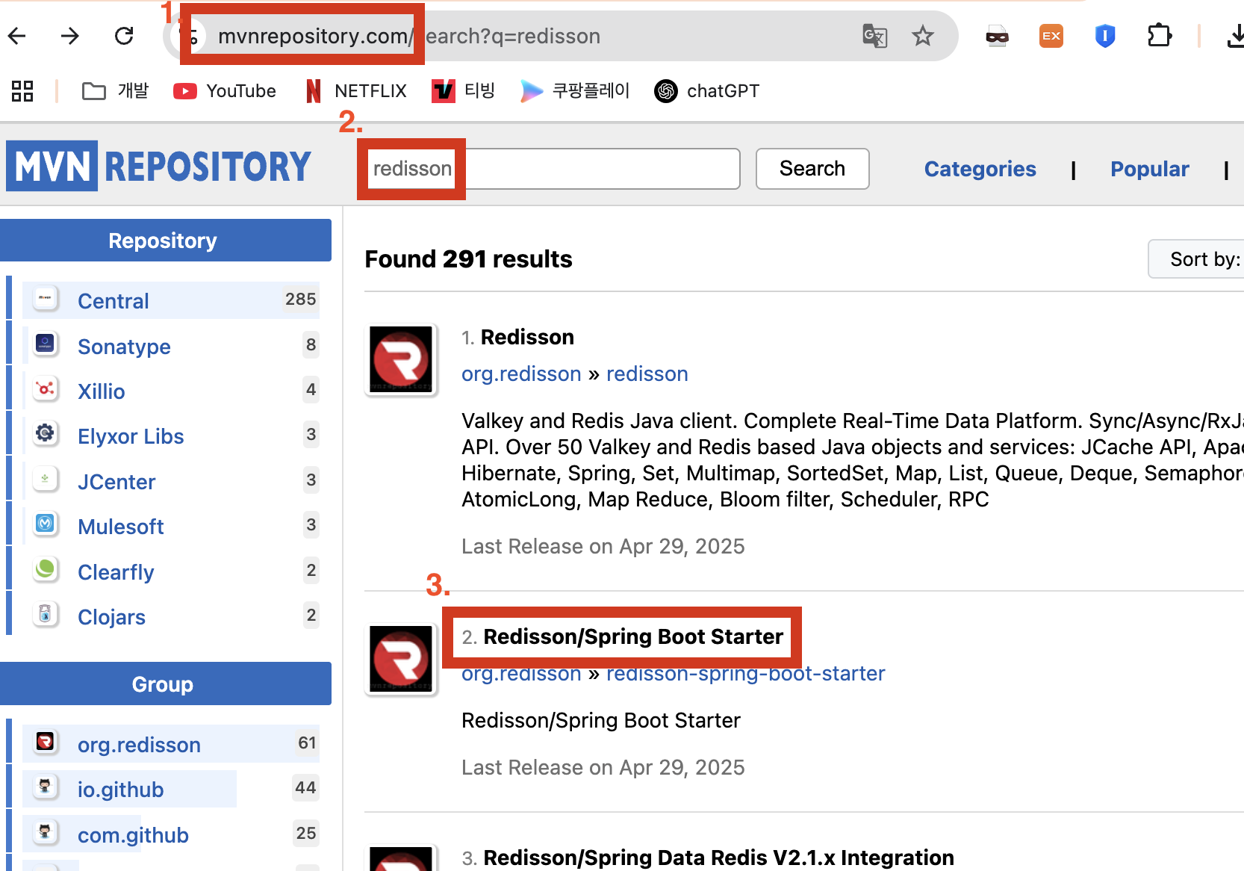
Task: Open Redisson/Spring Boot Starter result
Action: click(x=633, y=636)
